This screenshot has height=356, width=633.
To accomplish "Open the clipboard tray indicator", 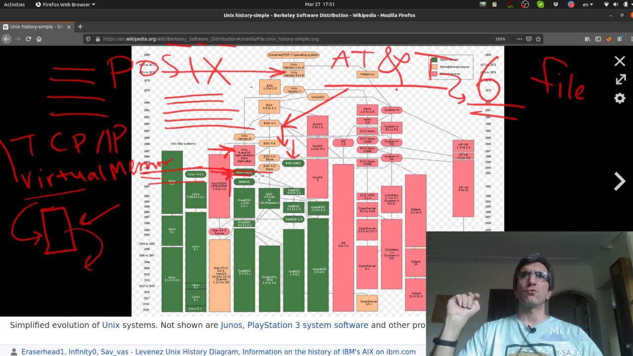I will pos(495,4).
